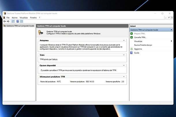Click the 'Versione specifiche:' label

point(113,82)
